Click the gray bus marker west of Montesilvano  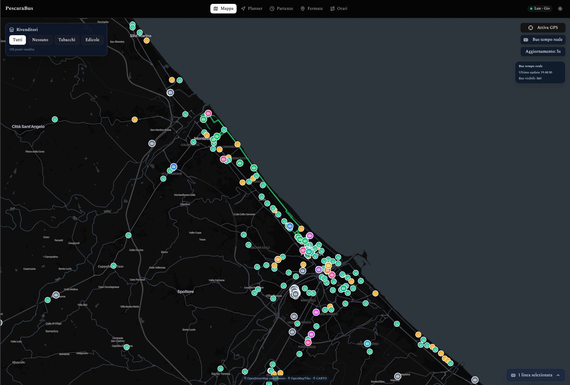pos(152,143)
